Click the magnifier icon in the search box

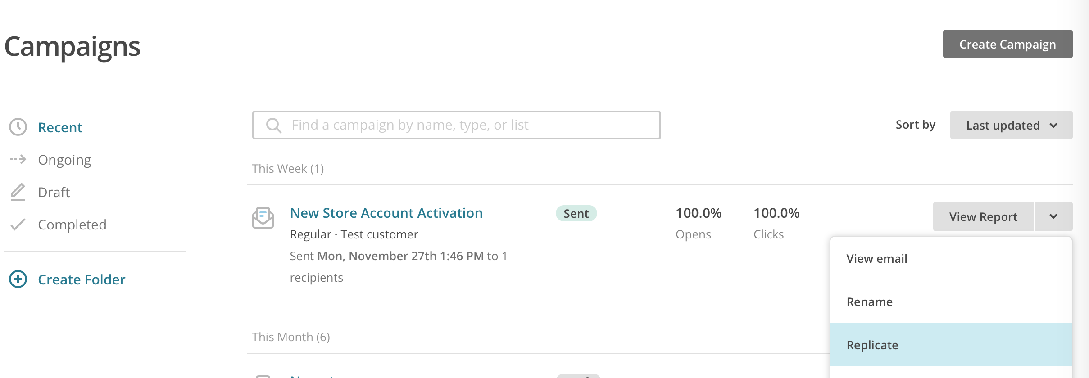click(x=273, y=125)
